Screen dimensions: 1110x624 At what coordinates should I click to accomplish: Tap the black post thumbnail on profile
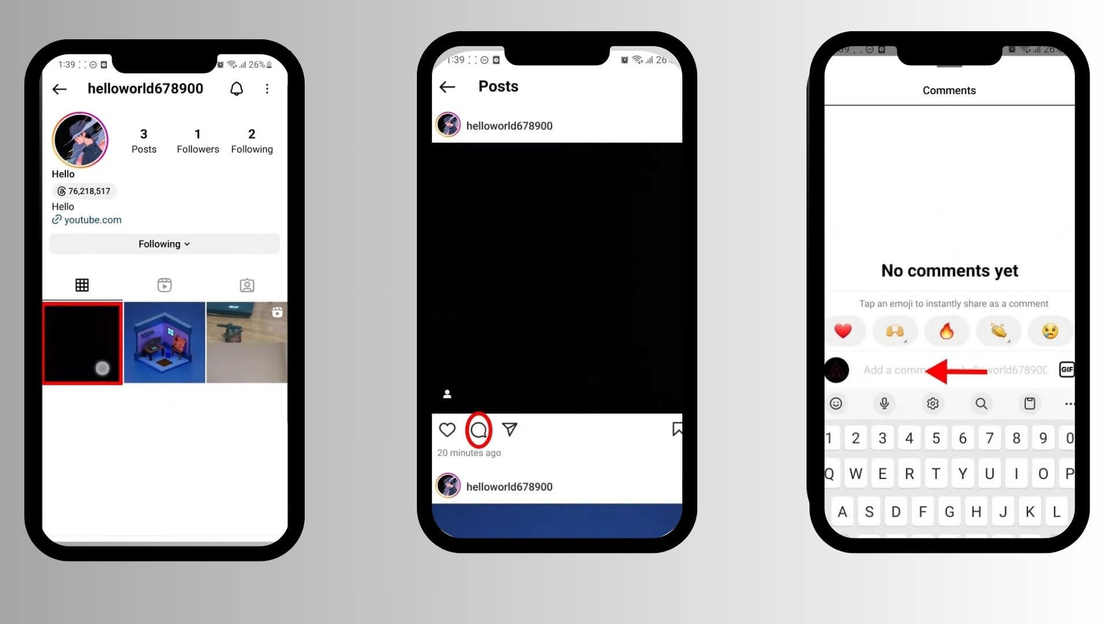click(x=82, y=342)
